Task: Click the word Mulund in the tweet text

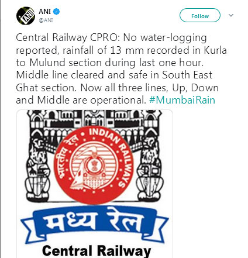Action: 47,63
